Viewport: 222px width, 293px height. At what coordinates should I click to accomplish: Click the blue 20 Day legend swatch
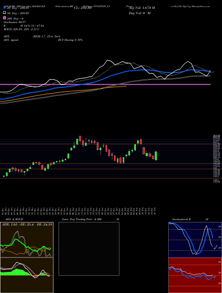pos(4,8)
